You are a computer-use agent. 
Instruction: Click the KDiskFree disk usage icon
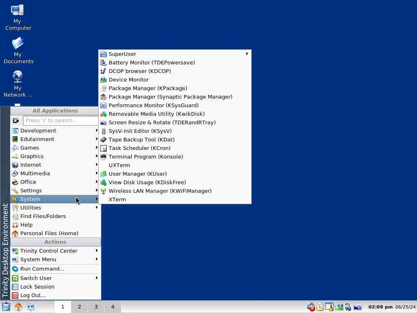(103, 182)
